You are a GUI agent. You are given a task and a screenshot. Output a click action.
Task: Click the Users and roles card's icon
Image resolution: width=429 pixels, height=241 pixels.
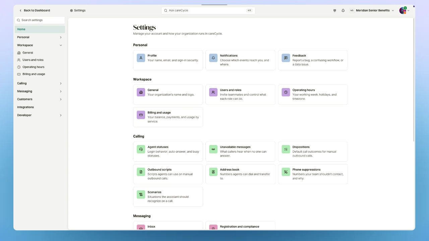pos(213,92)
